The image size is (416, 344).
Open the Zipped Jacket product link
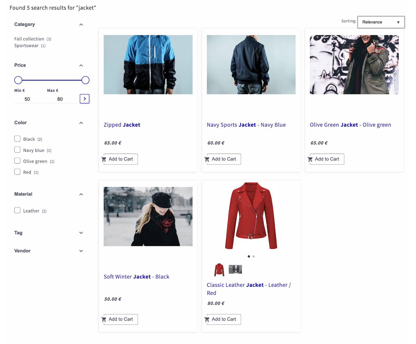click(x=122, y=125)
